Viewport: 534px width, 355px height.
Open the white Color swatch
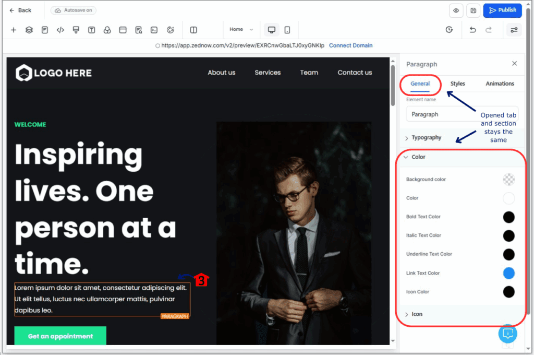click(508, 198)
